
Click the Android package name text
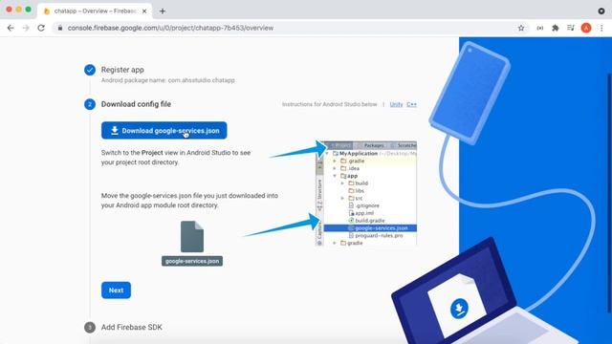[168, 80]
